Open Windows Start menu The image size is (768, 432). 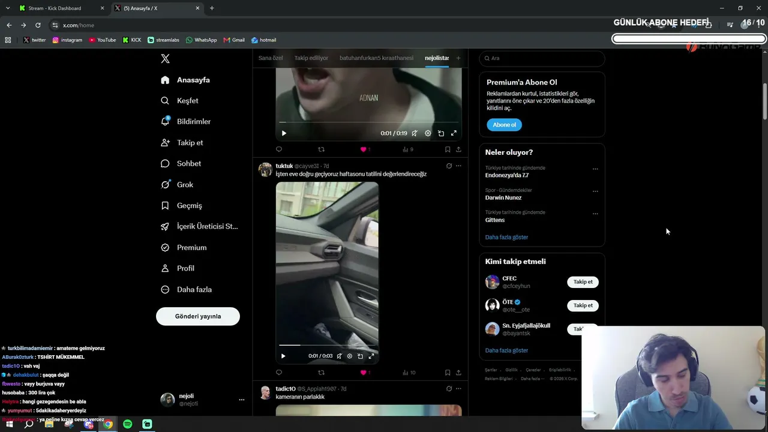[10, 424]
